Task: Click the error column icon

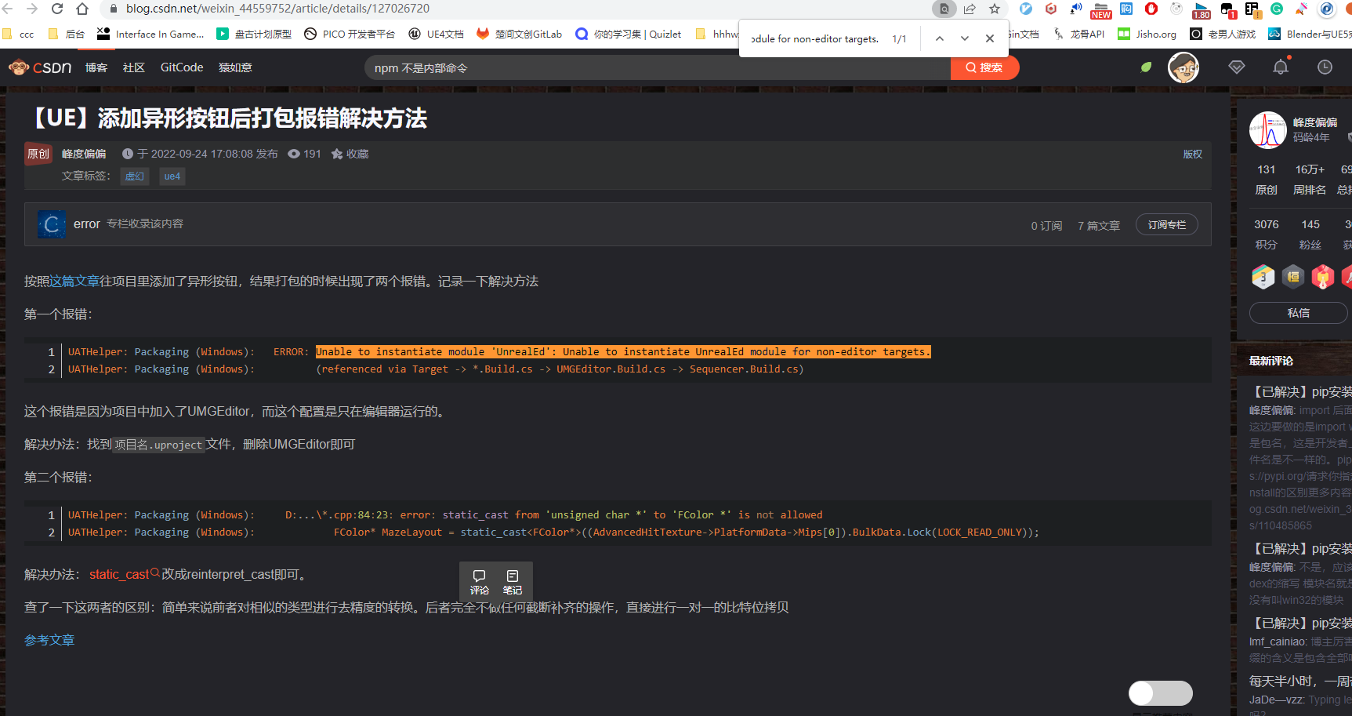Action: (52, 224)
